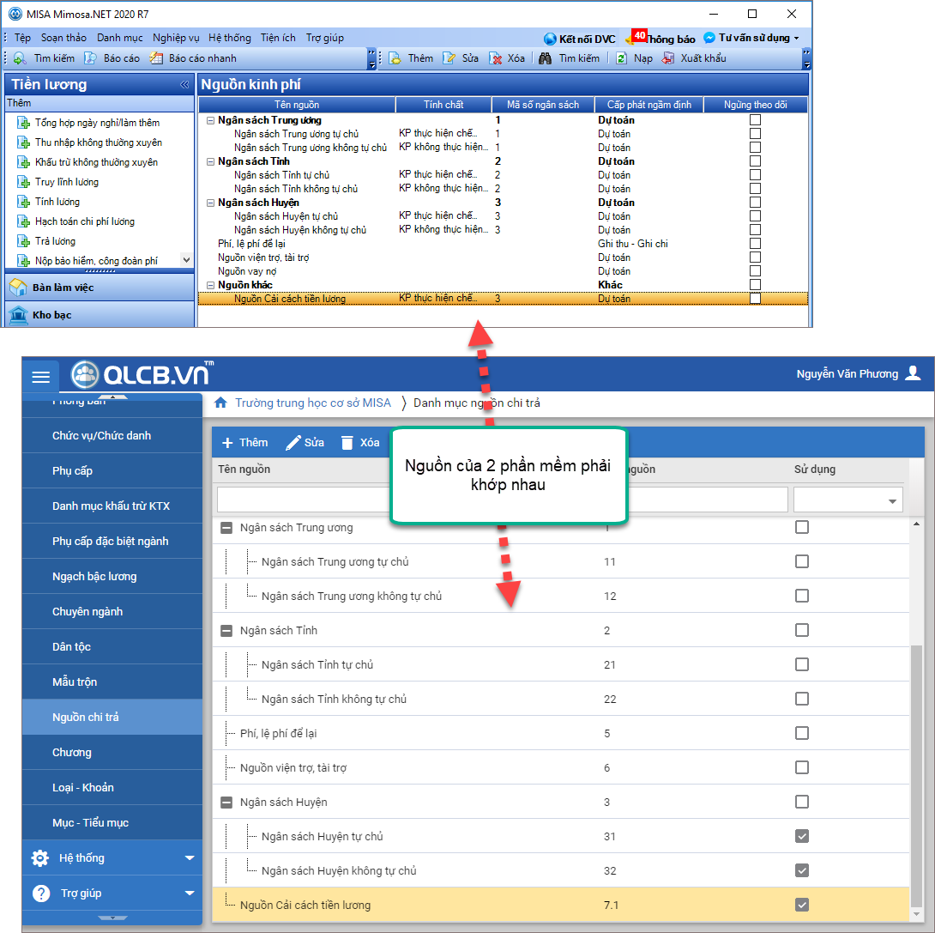Screen dimensions: 935x933
Task: Toggle Sử dụng for Ngân sách Tỉnh in QLCB
Action: tap(802, 630)
